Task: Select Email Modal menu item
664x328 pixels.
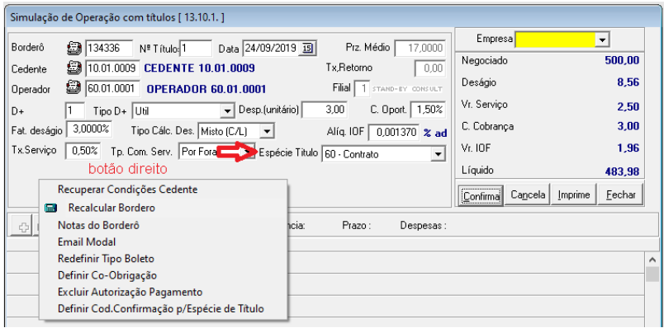Action: 87,242
